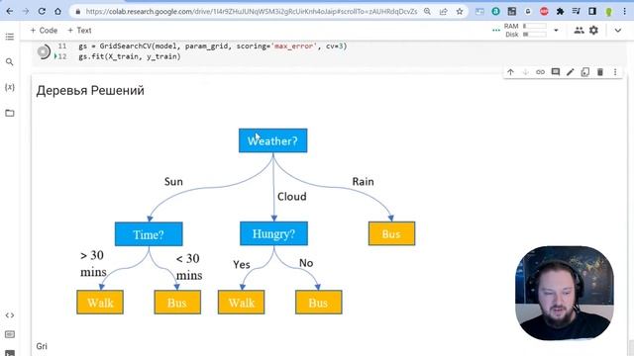
Task: Open the browser side panel icon
Action: click(592, 11)
